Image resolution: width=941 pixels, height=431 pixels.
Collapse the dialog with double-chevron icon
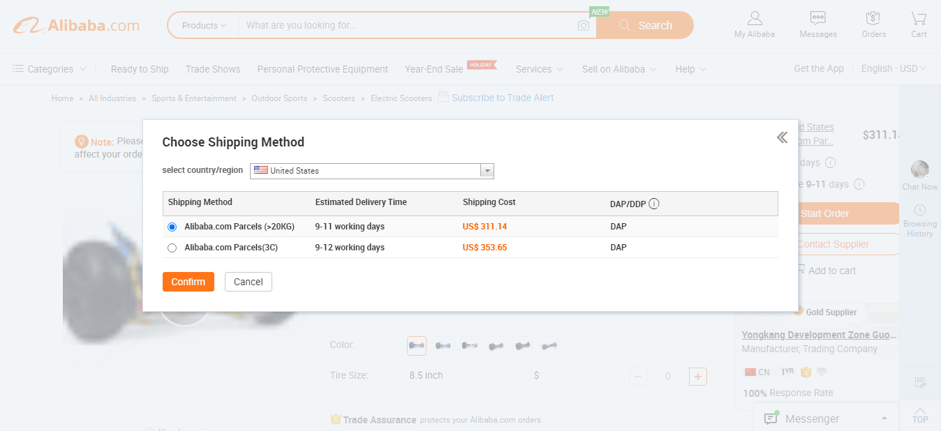pos(782,137)
